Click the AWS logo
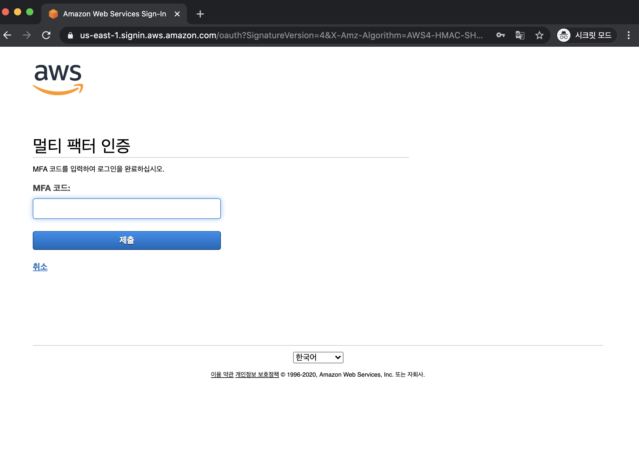Viewport: 639px width, 464px height. pyautogui.click(x=58, y=79)
